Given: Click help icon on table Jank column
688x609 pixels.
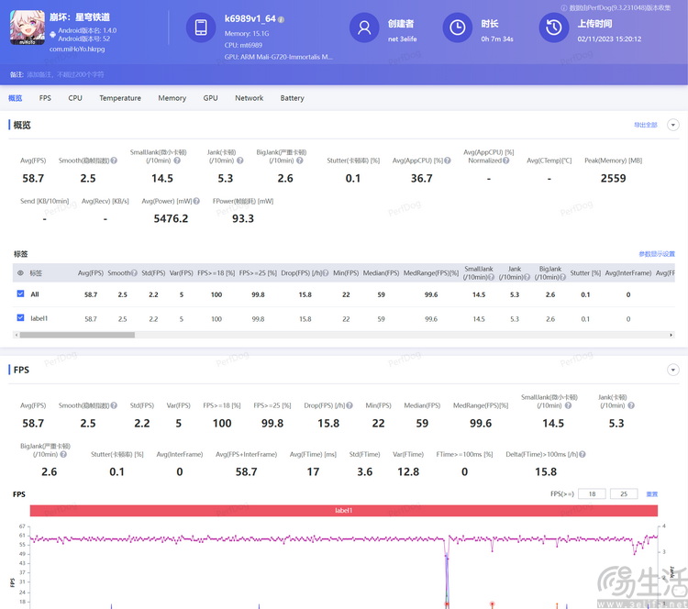Looking at the screenshot, I should pos(527,277).
